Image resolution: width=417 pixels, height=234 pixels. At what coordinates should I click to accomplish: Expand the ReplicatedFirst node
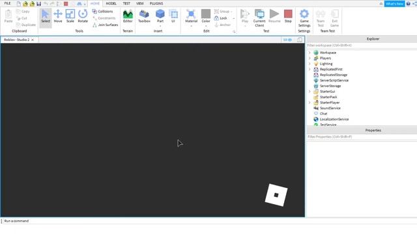(x=309, y=70)
